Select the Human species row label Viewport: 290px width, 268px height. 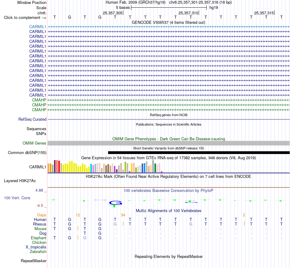coord(40,220)
